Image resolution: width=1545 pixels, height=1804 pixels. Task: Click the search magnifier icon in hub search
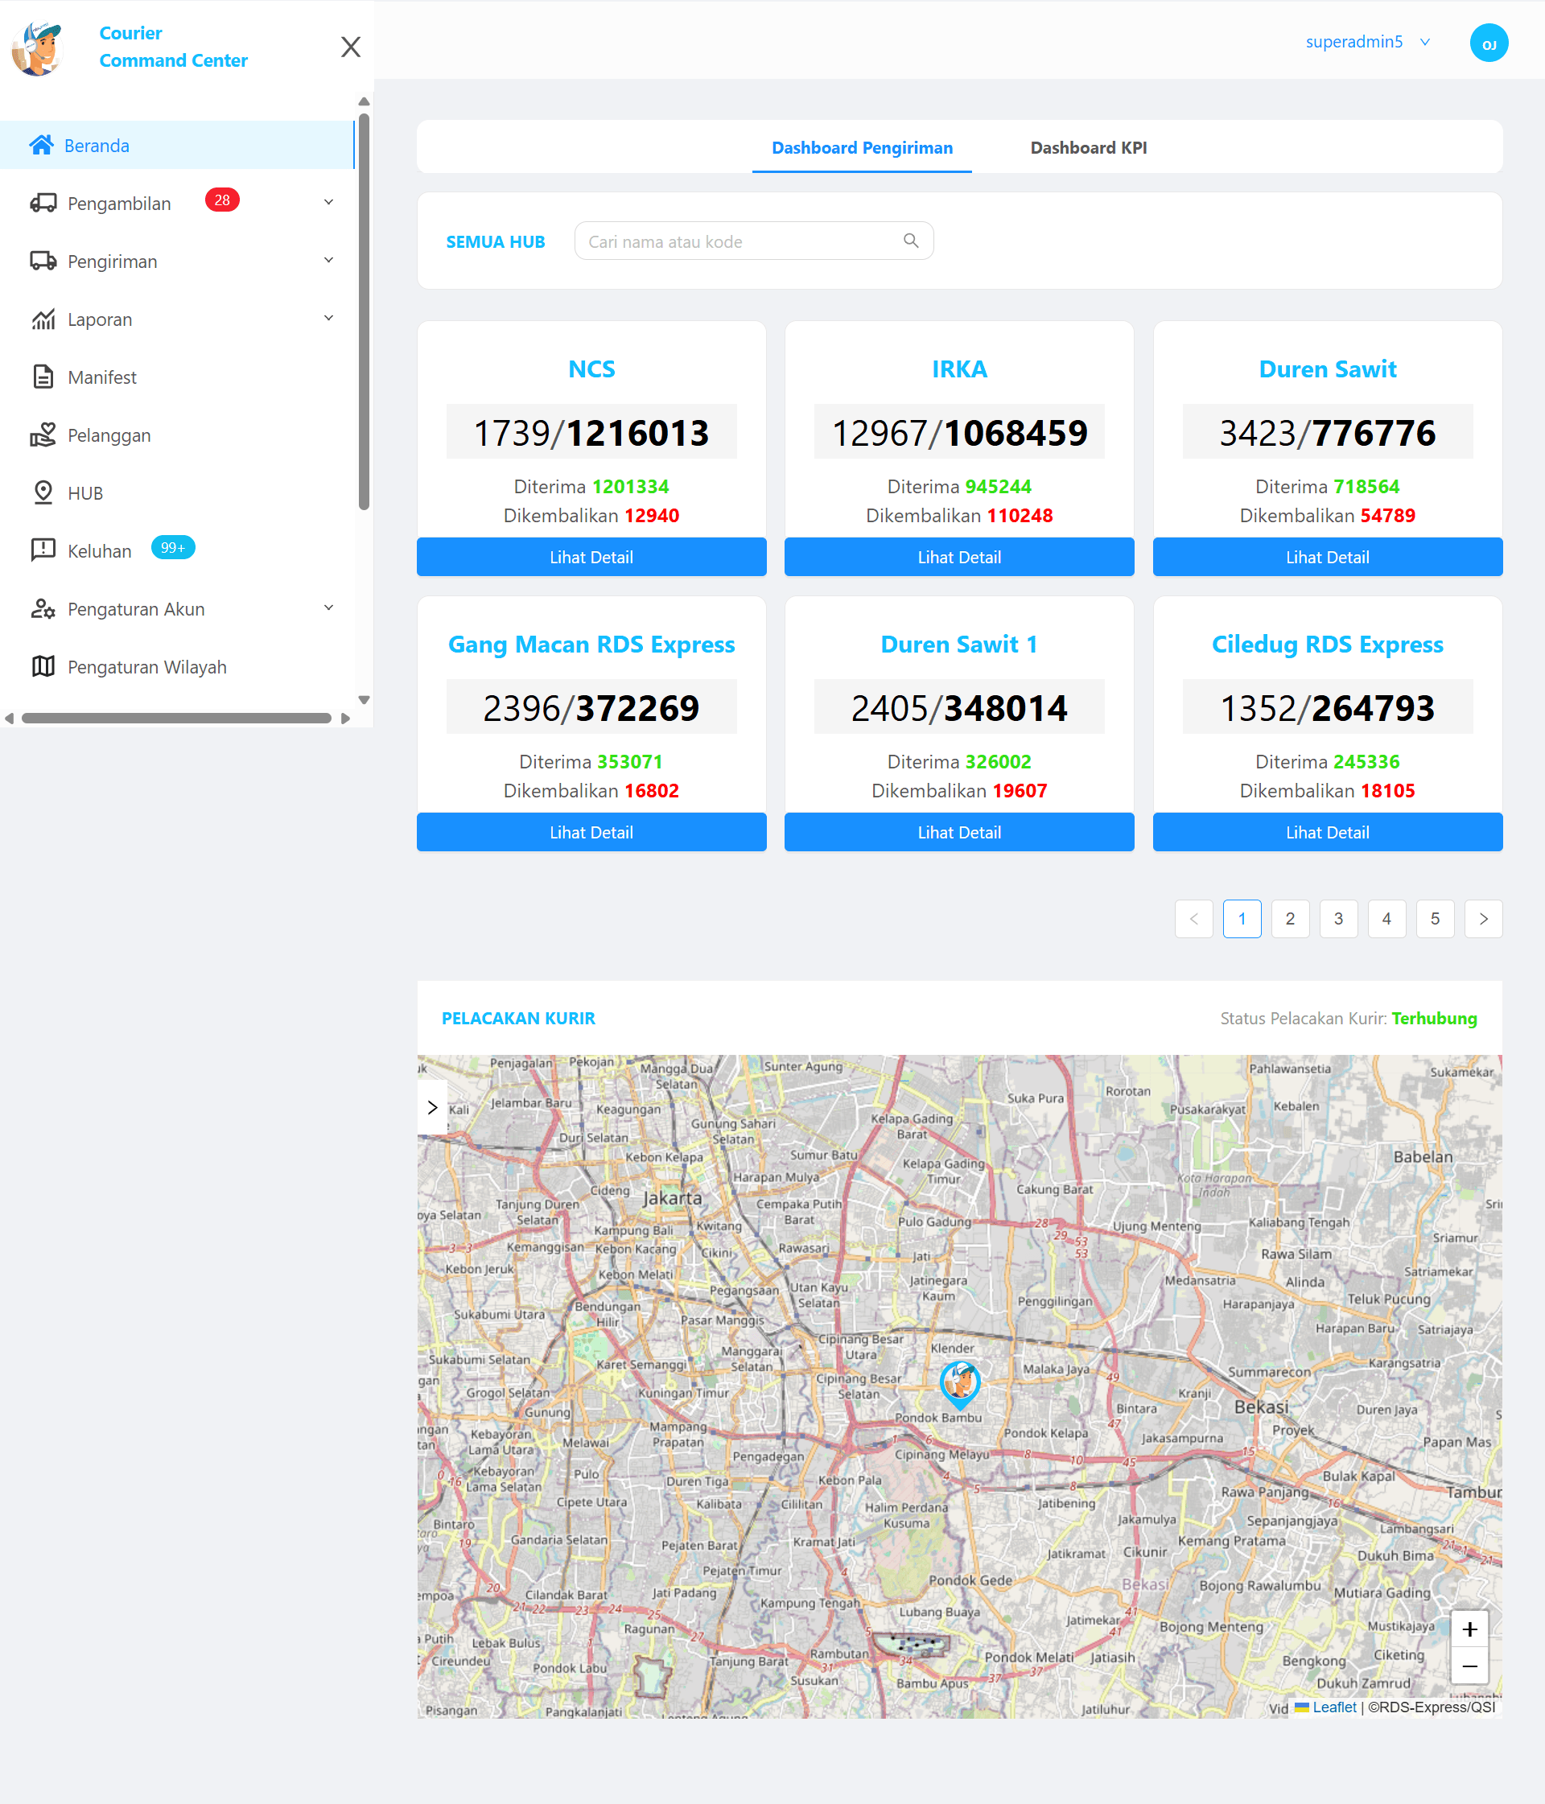(911, 241)
